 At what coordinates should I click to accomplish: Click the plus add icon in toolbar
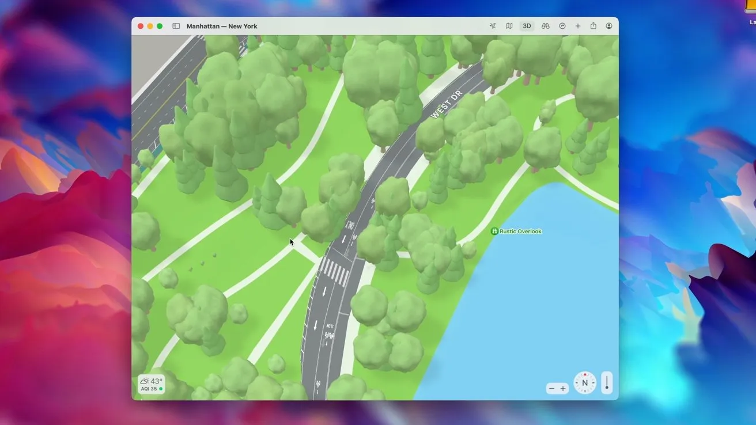click(578, 26)
